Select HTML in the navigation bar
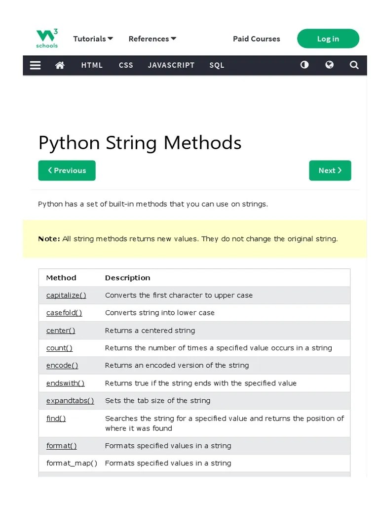 click(x=92, y=65)
